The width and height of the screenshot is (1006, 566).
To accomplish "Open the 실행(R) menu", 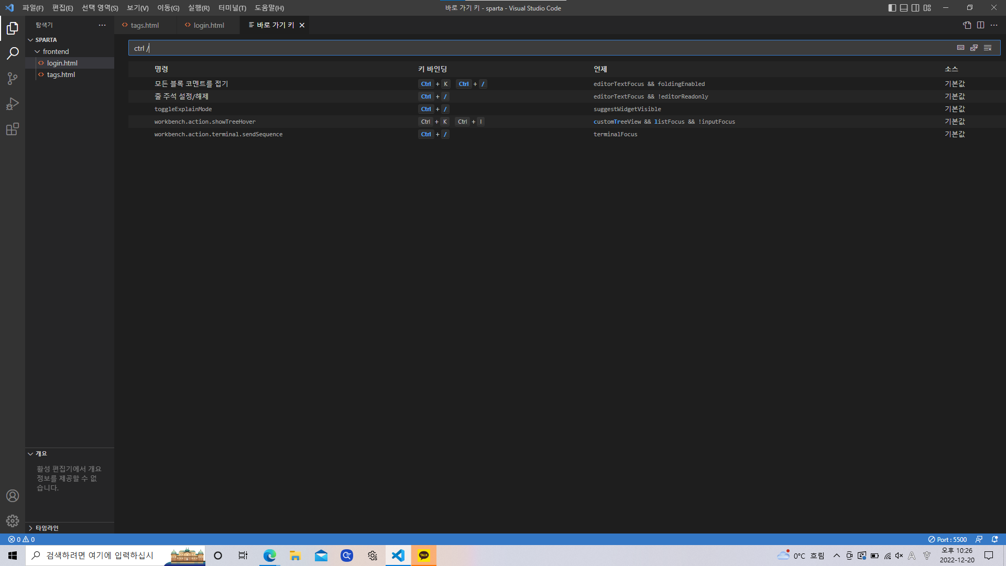I will click(199, 8).
